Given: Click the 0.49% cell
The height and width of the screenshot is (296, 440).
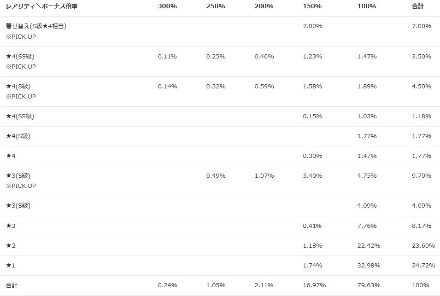Looking at the screenshot, I should pos(216,176).
